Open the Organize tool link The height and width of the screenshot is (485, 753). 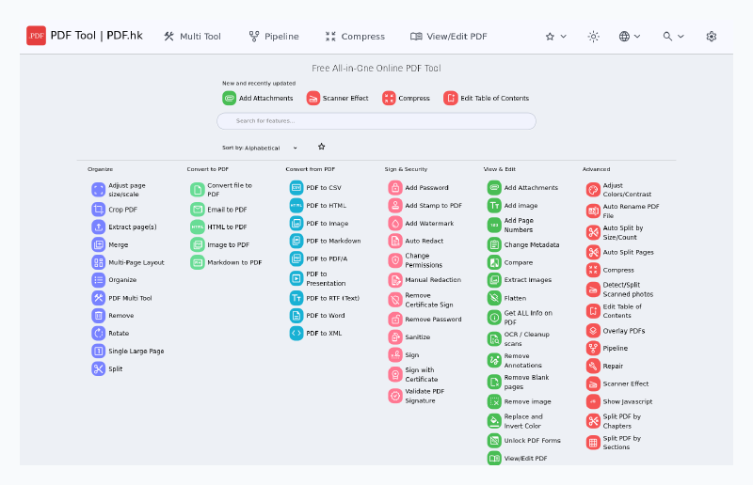click(x=114, y=280)
